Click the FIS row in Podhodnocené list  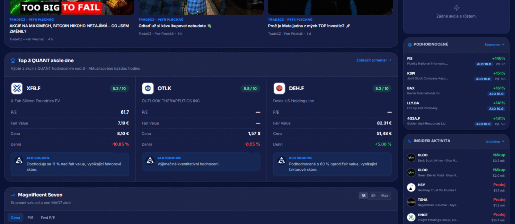click(x=456, y=61)
